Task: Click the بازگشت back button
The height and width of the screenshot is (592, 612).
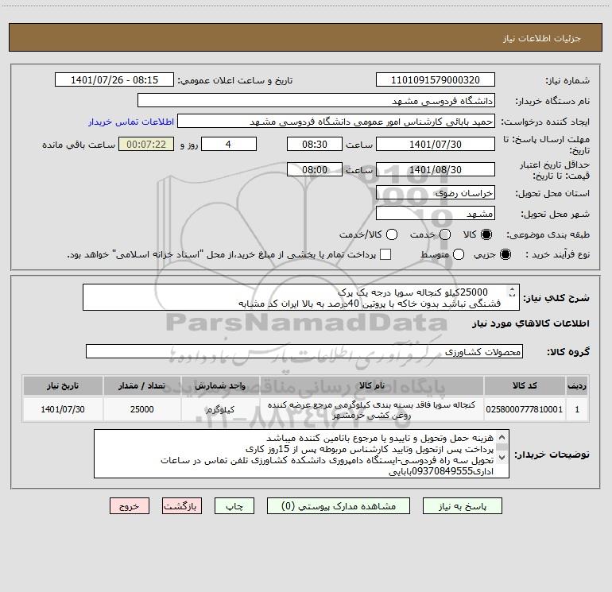Action: pos(182,506)
